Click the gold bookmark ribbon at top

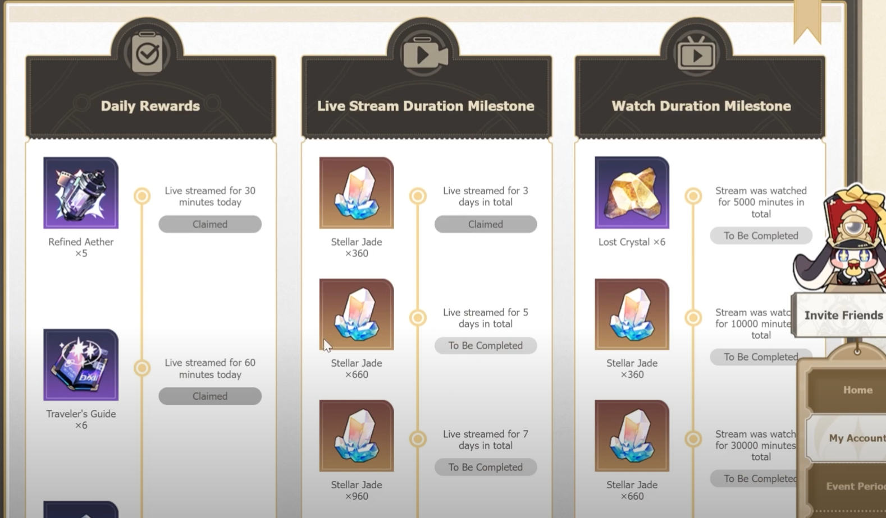point(807,21)
